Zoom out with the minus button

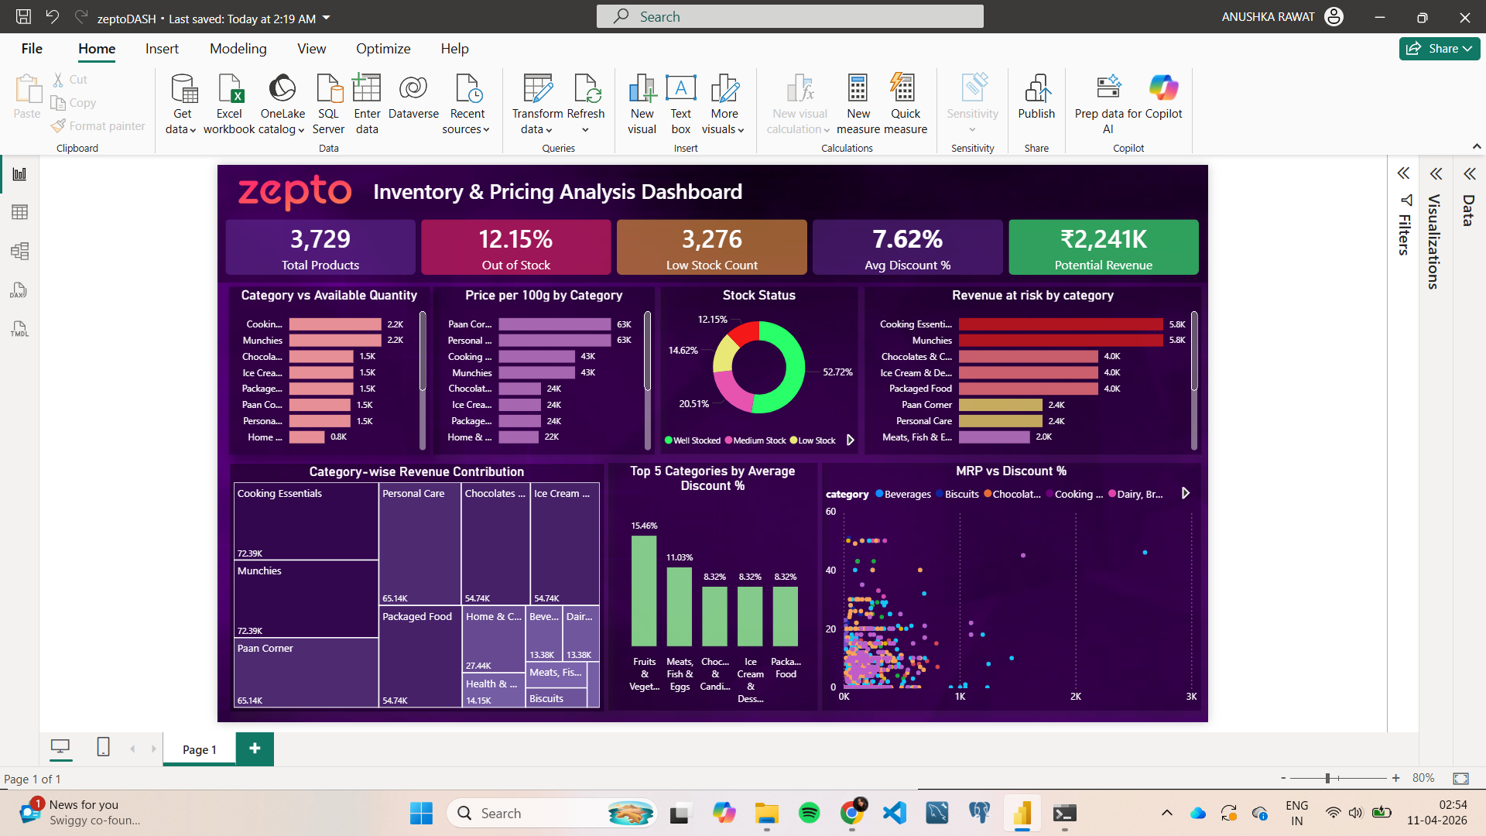1283,778
